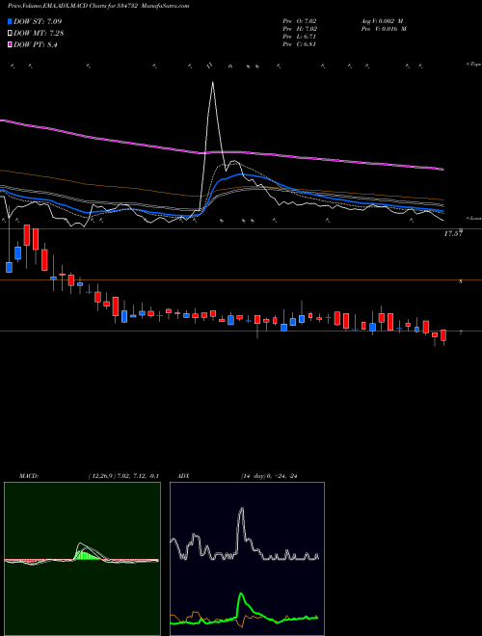Click the blue DOW ST legend swatch

tap(10, 21)
